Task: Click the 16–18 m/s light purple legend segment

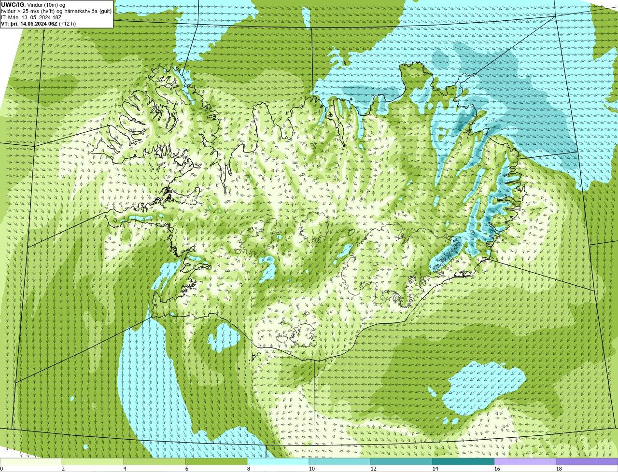Action: [x=525, y=462]
